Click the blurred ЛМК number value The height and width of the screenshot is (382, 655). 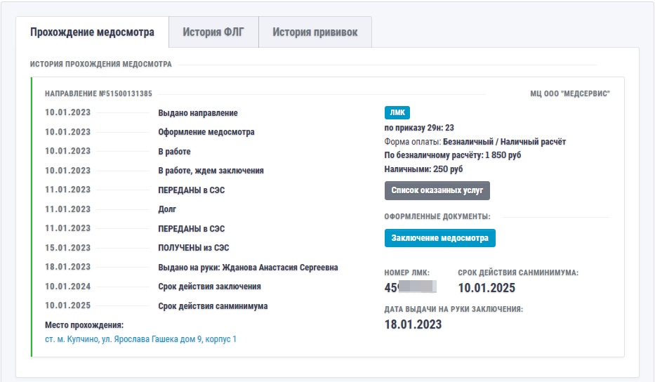[411, 287]
